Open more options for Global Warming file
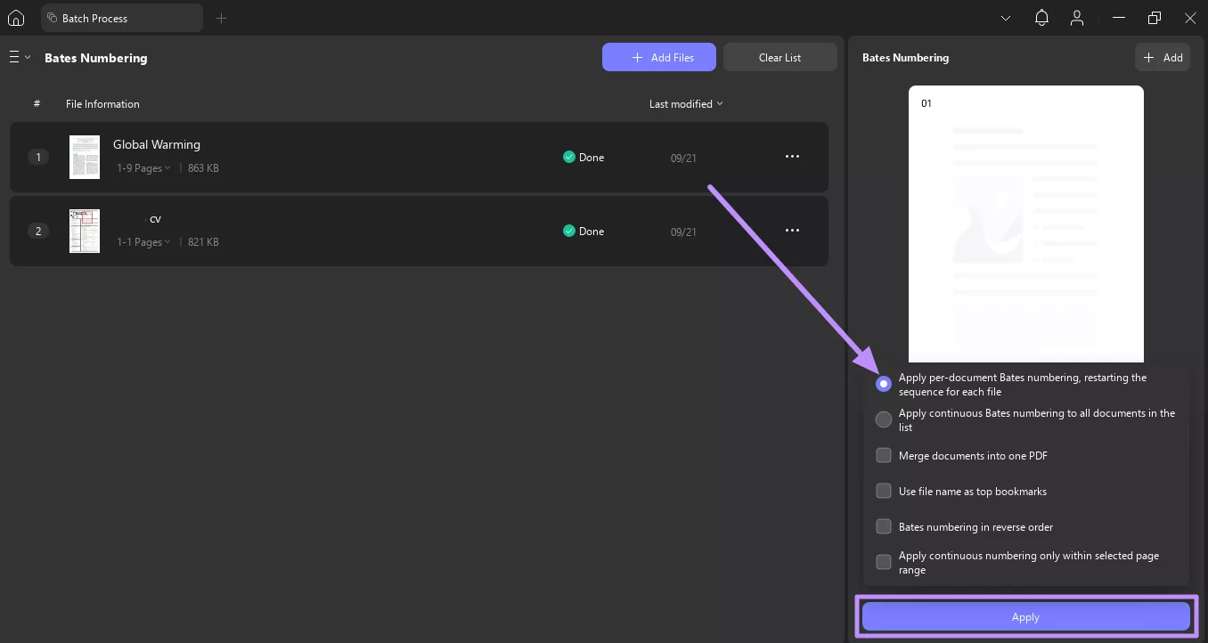The width and height of the screenshot is (1208, 643). [792, 157]
